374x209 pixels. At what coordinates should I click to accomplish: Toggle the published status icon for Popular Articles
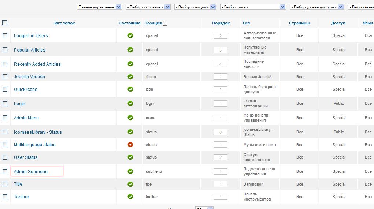[130, 50]
